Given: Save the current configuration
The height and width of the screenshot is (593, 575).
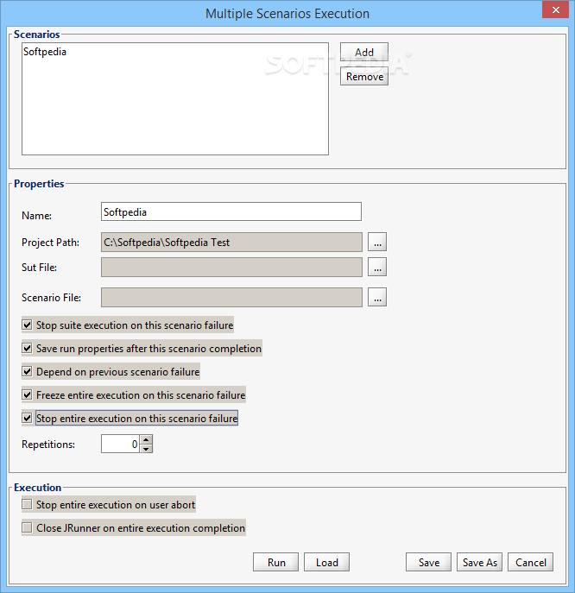Looking at the screenshot, I should click(428, 563).
